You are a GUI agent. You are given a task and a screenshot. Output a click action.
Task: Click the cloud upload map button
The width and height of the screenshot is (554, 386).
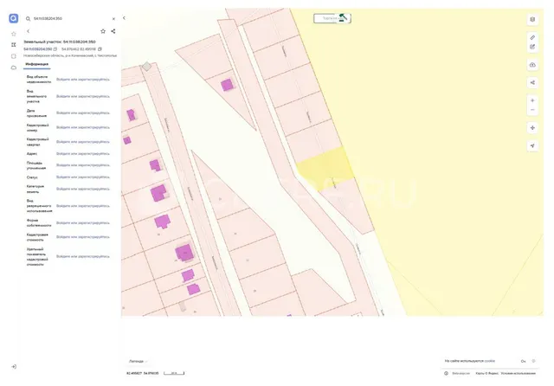coord(532,65)
